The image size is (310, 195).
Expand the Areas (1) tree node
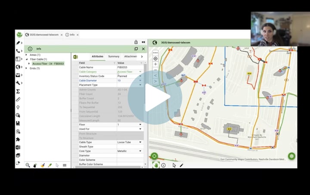26,55
